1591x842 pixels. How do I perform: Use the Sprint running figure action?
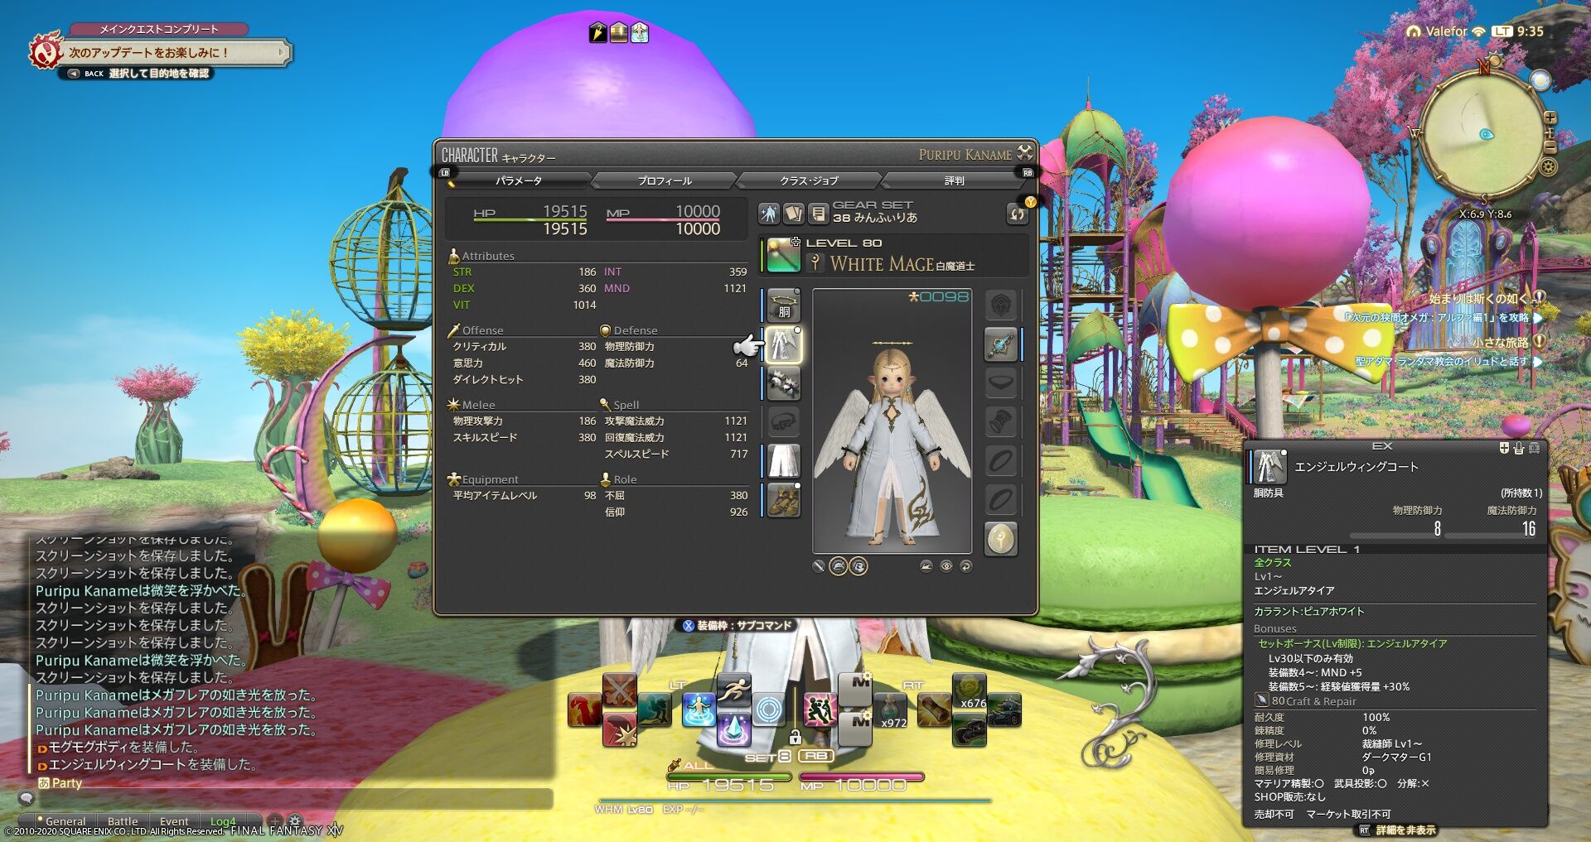733,690
